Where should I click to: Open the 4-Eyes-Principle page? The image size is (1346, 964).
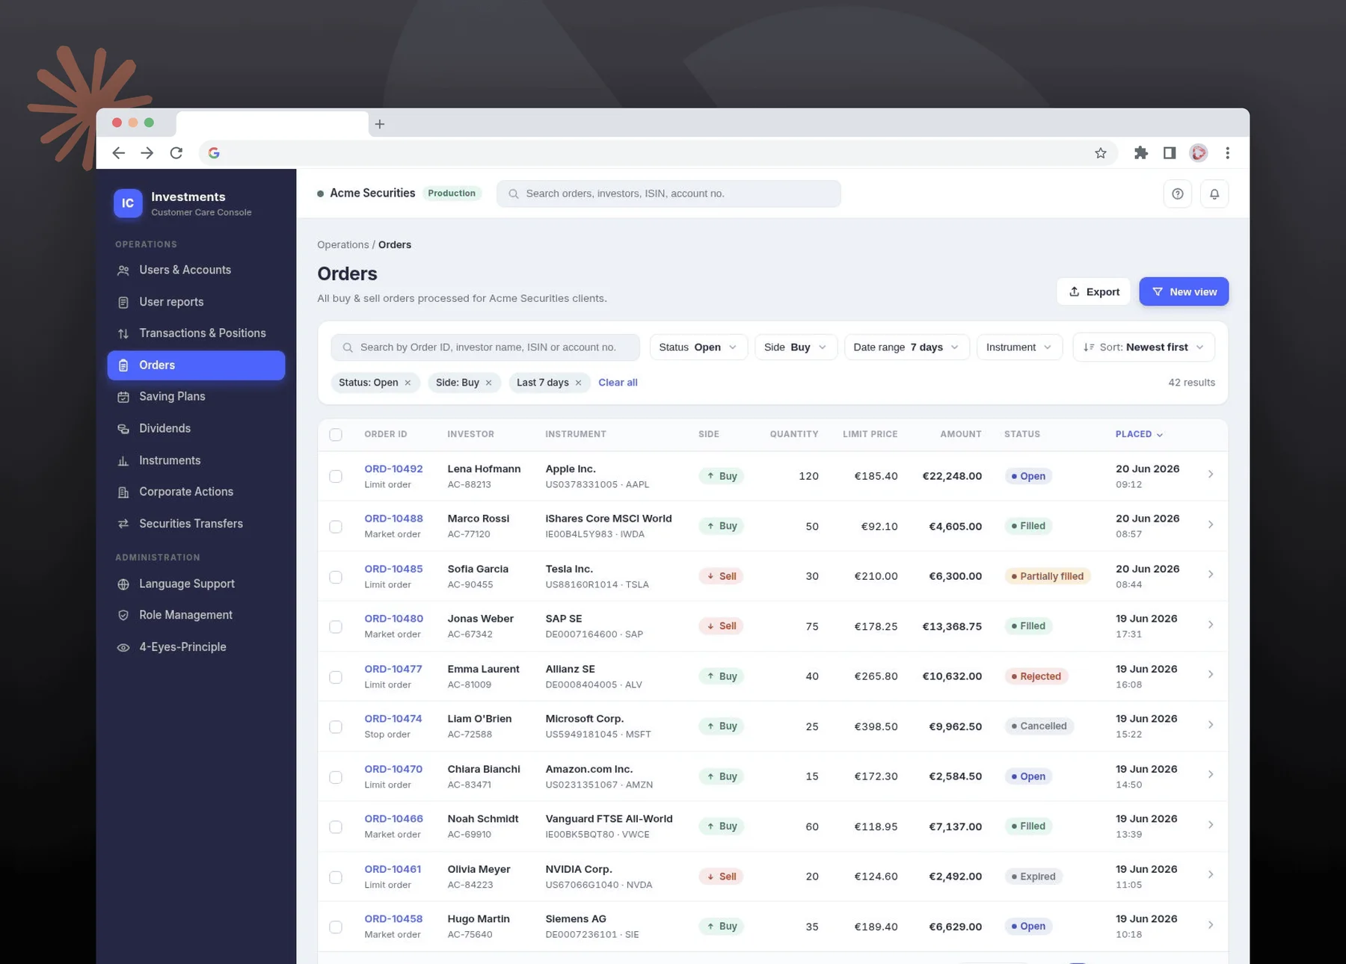(196, 647)
